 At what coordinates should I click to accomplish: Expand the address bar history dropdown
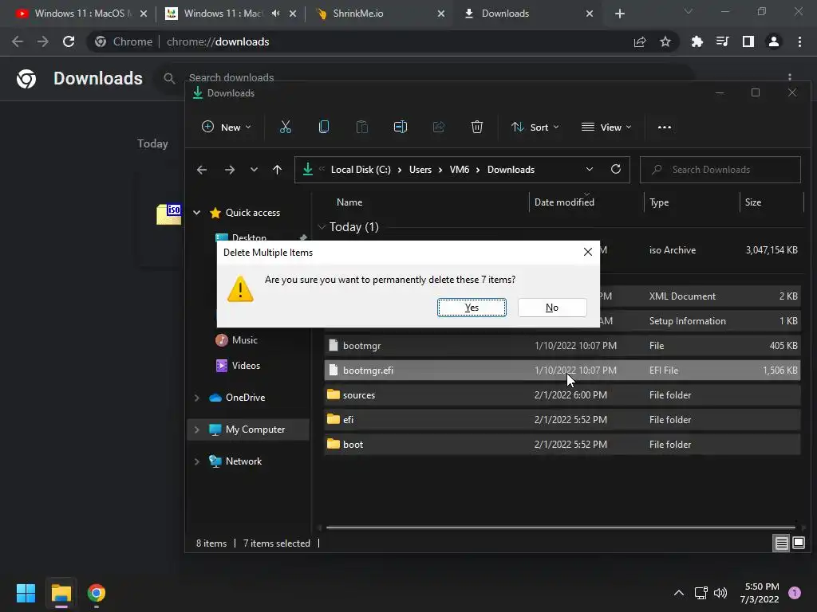[x=590, y=169]
